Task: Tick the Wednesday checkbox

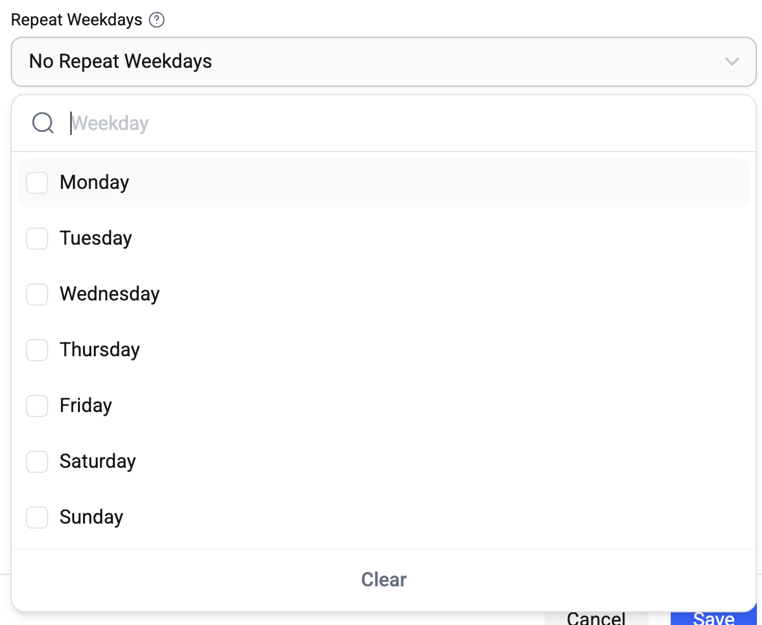Action: (x=37, y=295)
